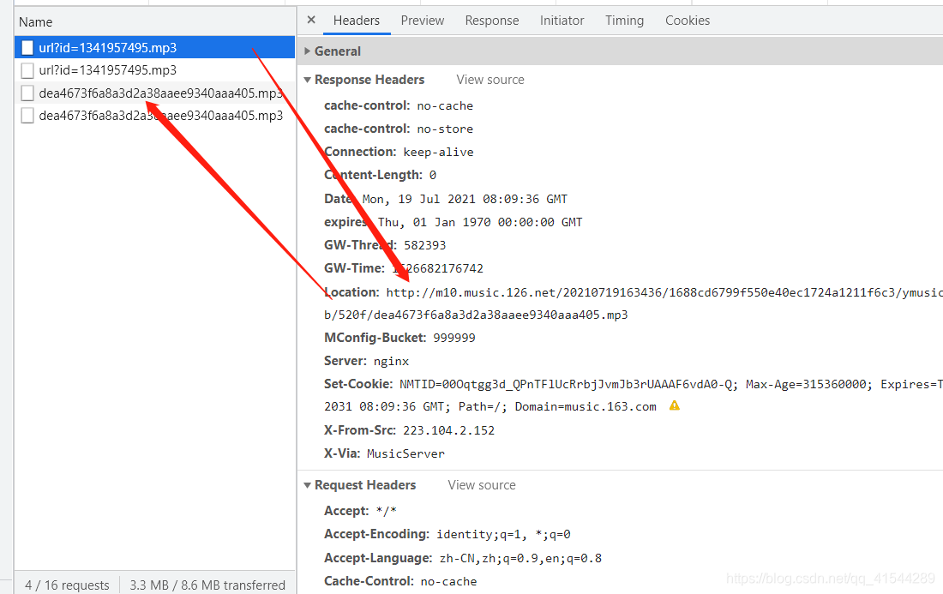
Task: Open the Initiator tab
Action: [562, 21]
